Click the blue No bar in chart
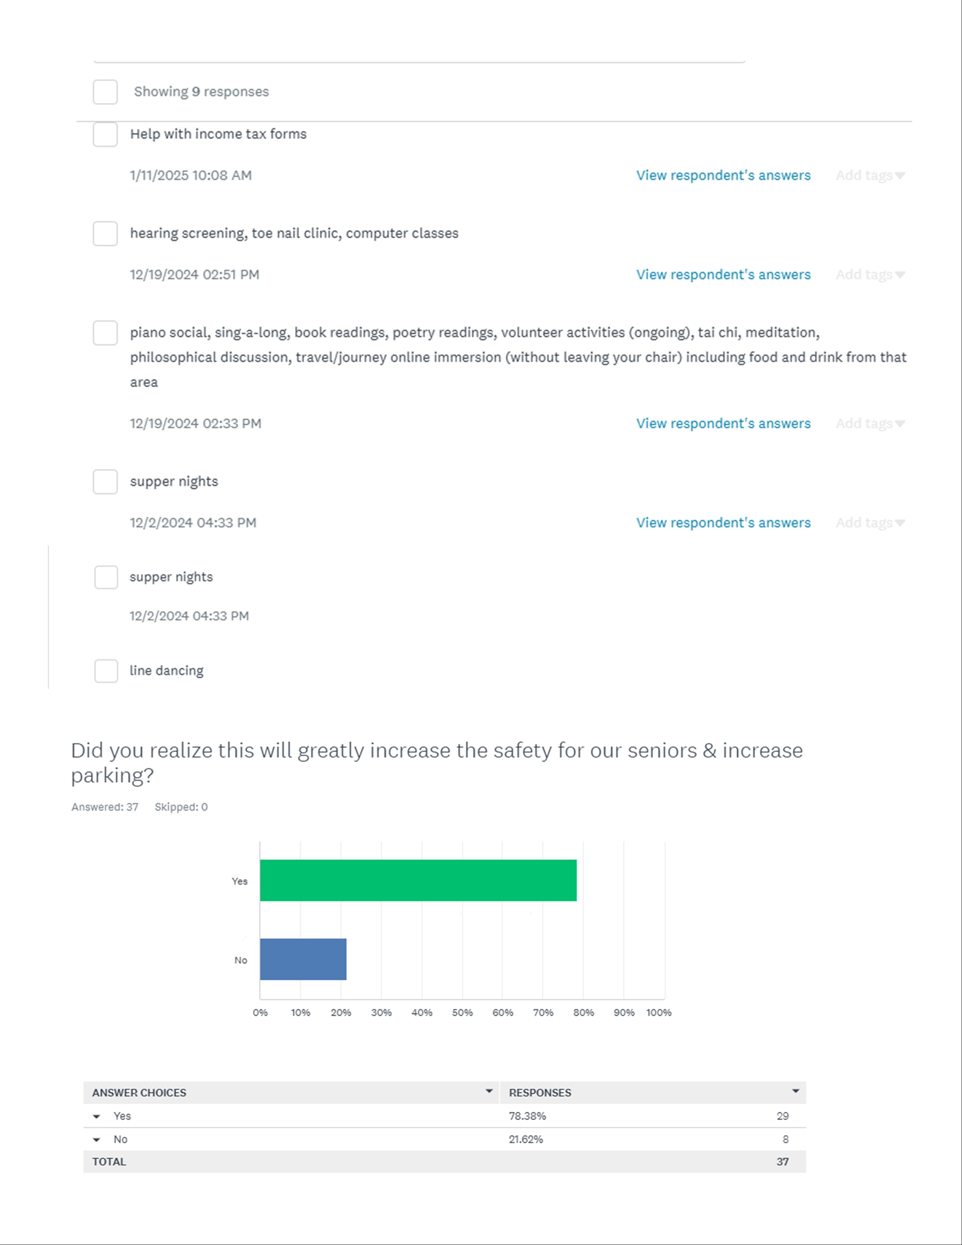Viewport: 962px width, 1245px height. [x=303, y=959]
